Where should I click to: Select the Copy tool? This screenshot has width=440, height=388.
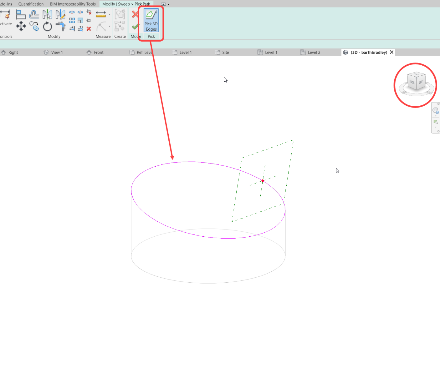[x=34, y=26]
